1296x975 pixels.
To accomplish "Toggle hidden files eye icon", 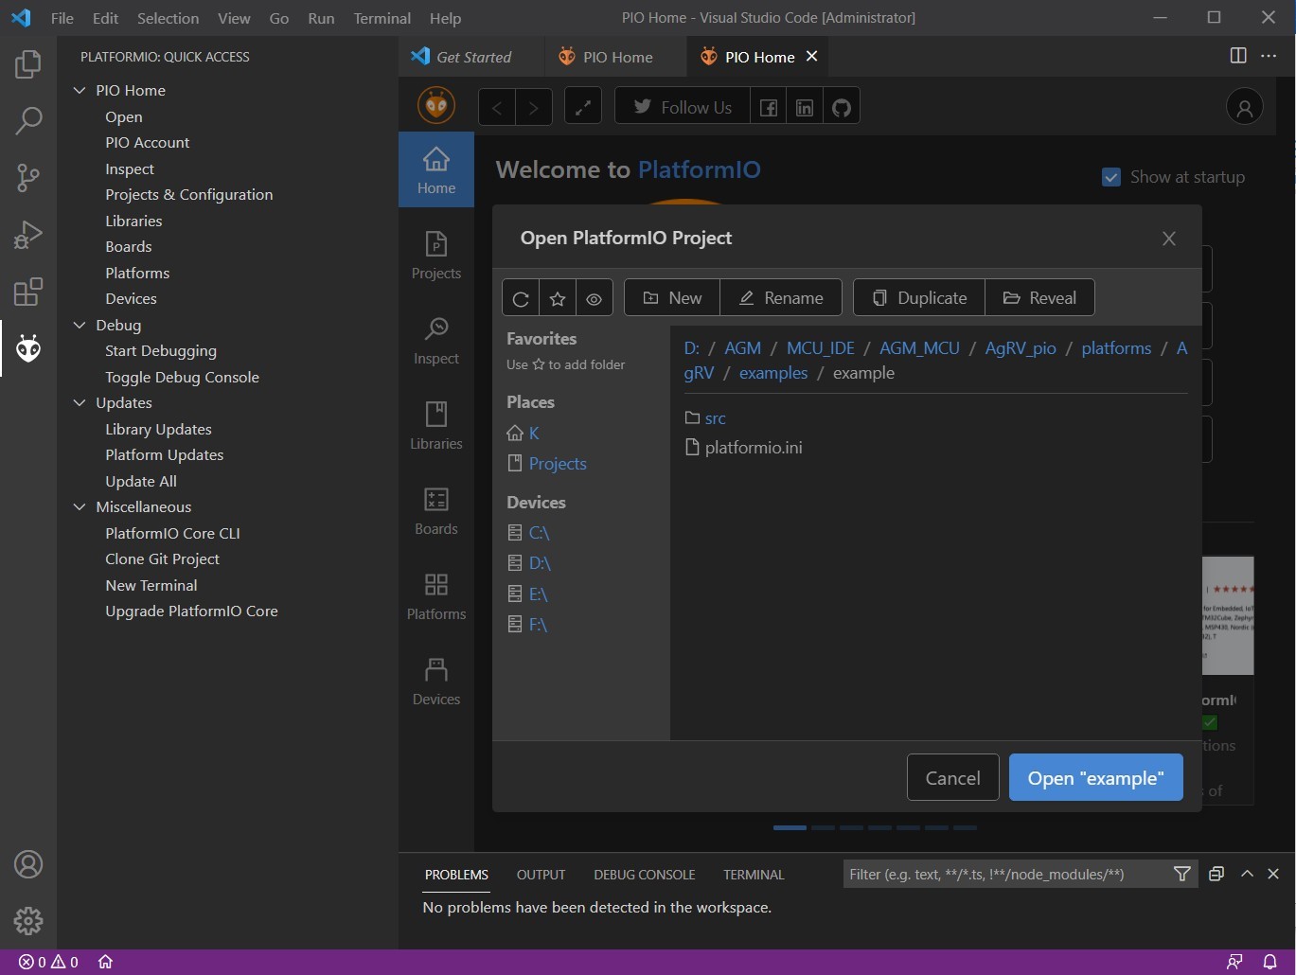I will click(x=595, y=298).
